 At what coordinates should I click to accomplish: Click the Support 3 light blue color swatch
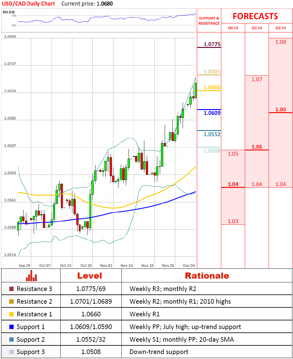pos(11,352)
